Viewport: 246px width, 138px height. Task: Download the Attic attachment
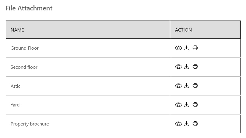(x=187, y=86)
